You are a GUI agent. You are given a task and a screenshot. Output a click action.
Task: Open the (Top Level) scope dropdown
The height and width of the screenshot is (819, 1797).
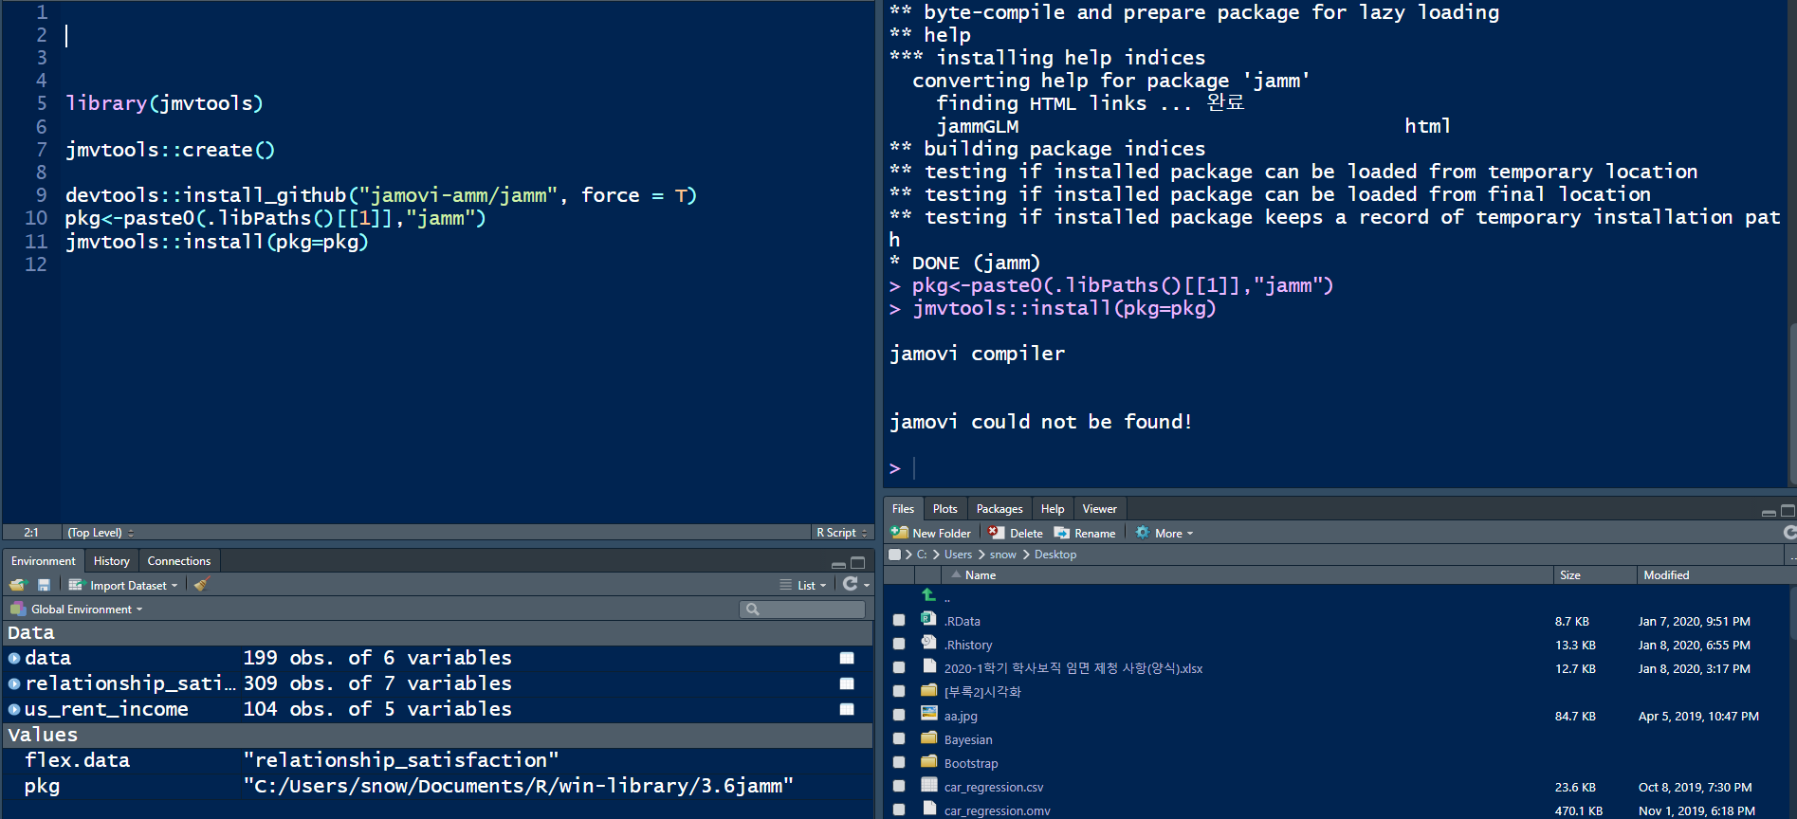(101, 533)
